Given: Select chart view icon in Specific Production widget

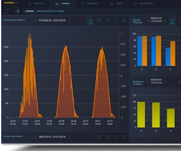Looking at the screenshot, I should coord(172,21).
